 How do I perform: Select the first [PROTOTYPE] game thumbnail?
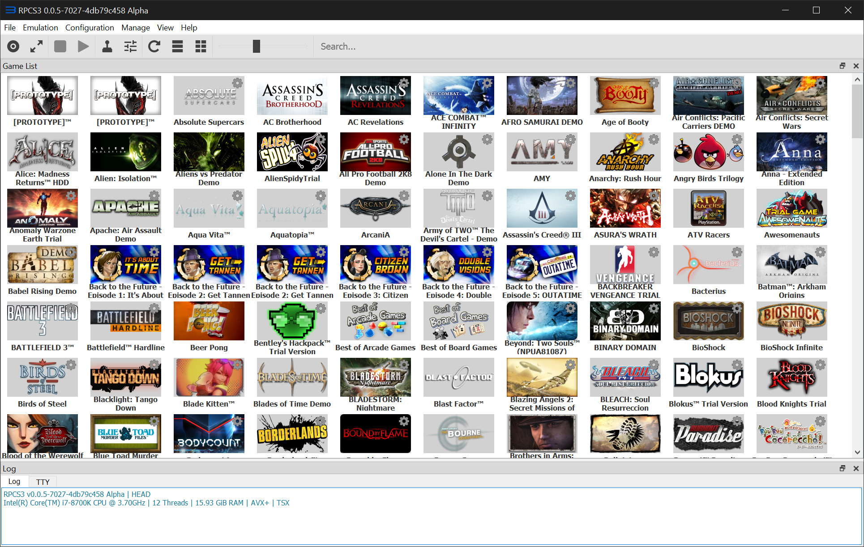pos(43,95)
